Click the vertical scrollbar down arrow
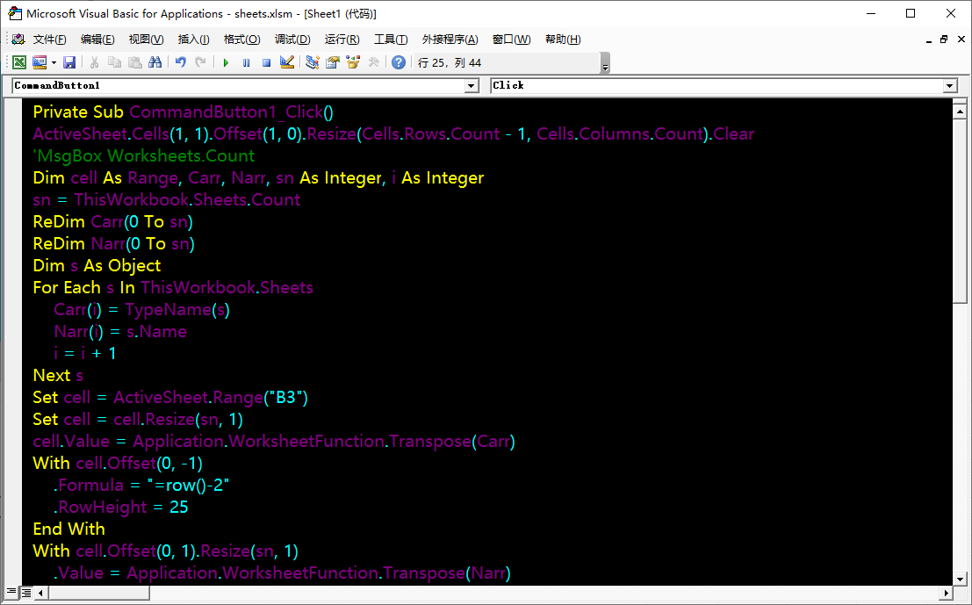The height and width of the screenshot is (605, 972). click(960, 579)
